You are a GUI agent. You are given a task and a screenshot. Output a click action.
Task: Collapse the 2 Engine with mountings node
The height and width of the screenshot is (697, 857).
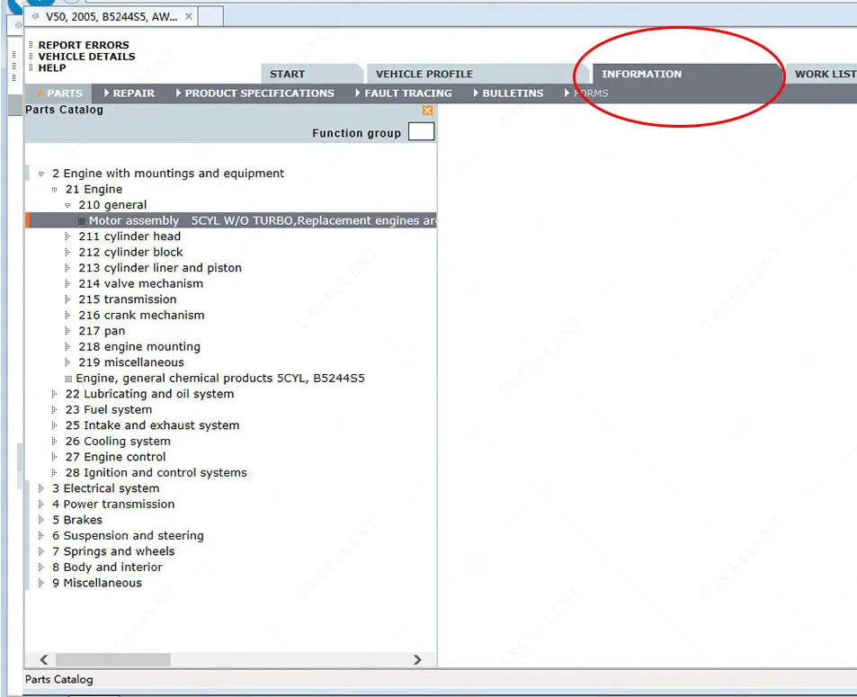pyautogui.click(x=41, y=174)
